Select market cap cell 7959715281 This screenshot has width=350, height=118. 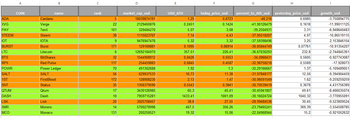137,96
